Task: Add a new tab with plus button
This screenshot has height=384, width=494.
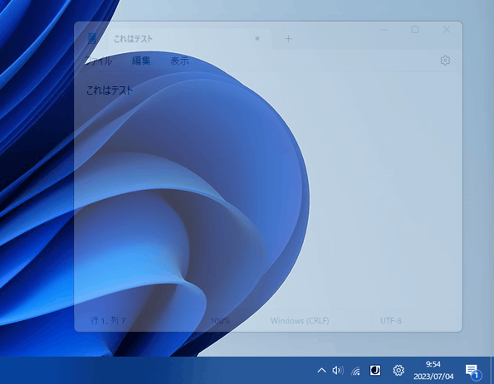Action: coord(288,39)
